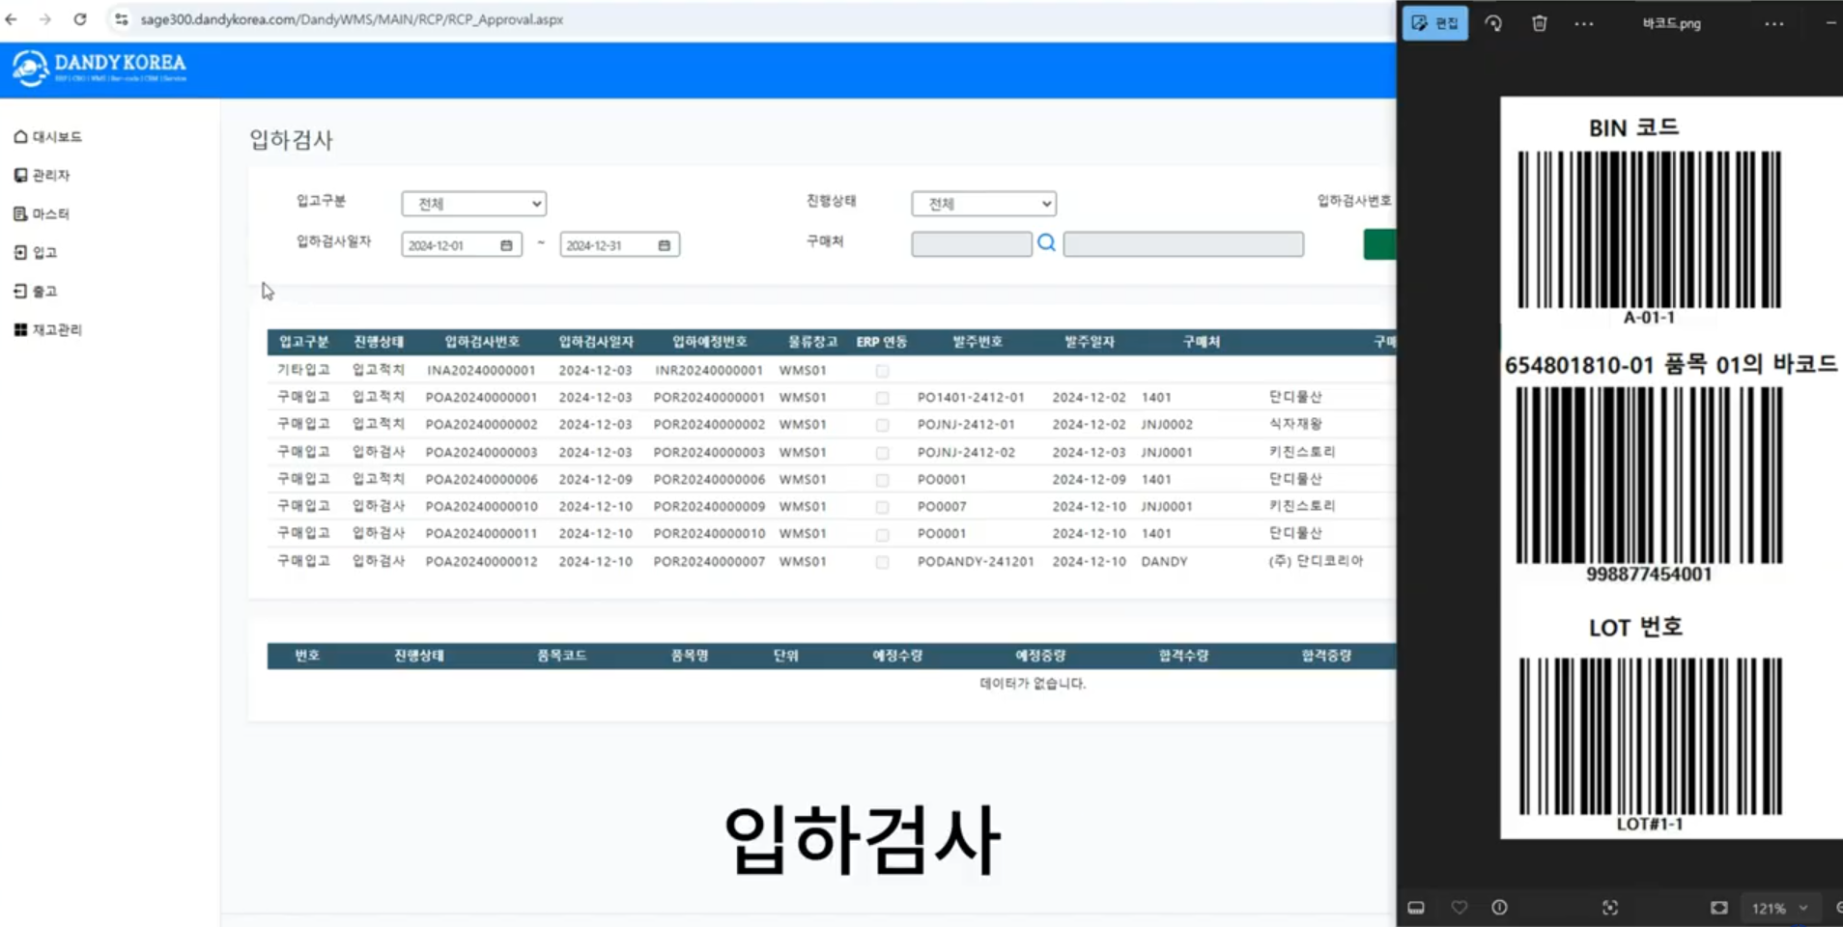Select row POA20240000001

[832, 397]
